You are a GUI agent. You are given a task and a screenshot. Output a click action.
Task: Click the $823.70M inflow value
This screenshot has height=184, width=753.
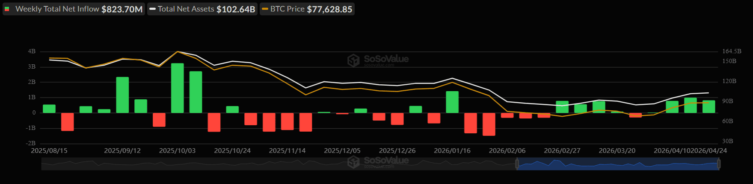(122, 9)
